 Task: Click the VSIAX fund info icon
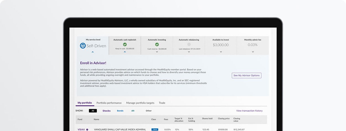(x=87, y=130)
